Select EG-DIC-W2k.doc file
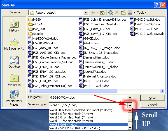This screenshot has width=168, height=131. [x=42, y=43]
